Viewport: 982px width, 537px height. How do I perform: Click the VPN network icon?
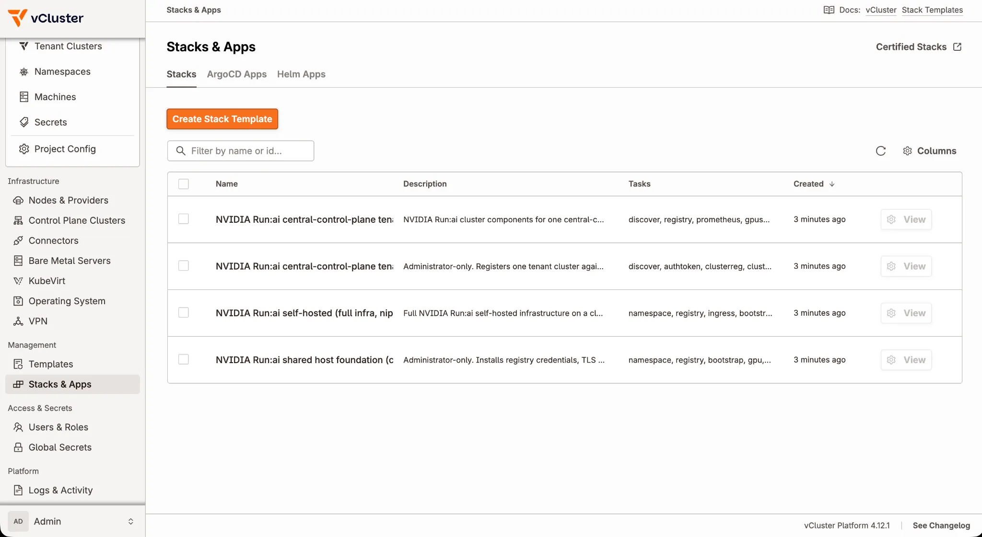18,321
